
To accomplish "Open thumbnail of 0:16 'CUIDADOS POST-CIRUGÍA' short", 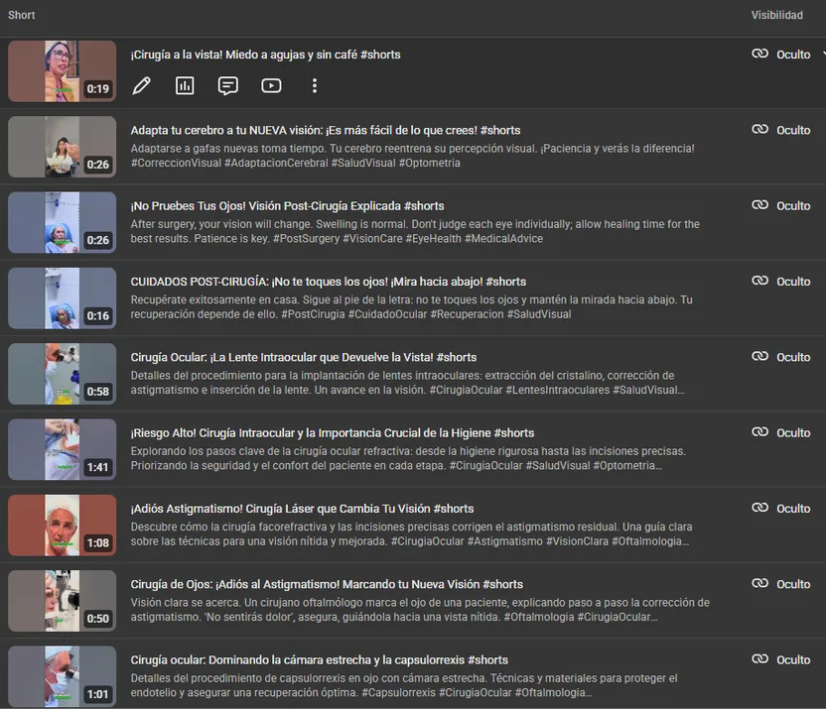I will coord(63,298).
